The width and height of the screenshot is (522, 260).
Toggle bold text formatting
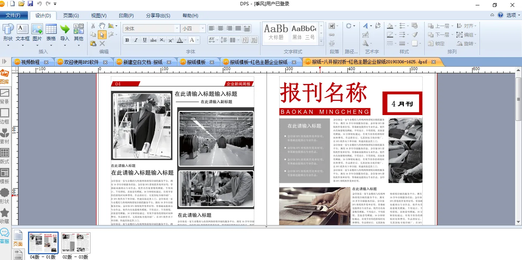127,40
